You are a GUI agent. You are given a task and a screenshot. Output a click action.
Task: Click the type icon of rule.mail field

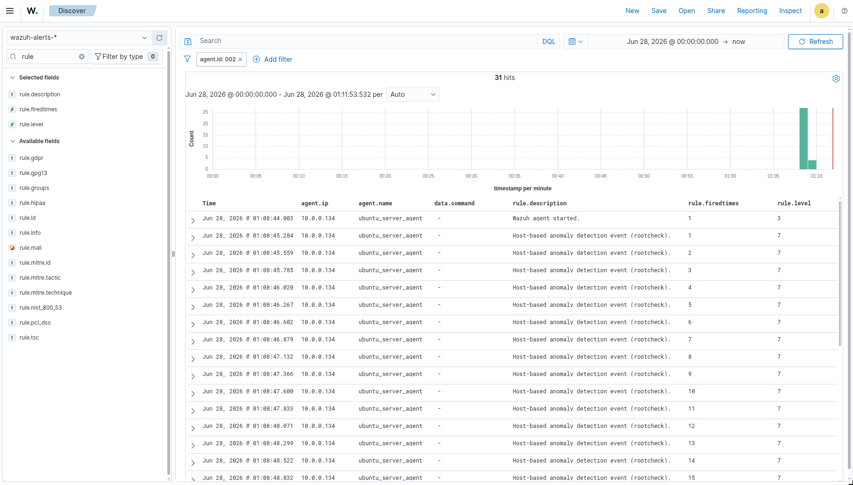click(12, 248)
